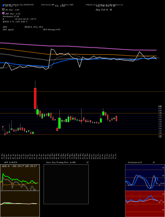Screen dimensions: 165x217
Task: Click the tallest red candlestick body
Action: [35, 98]
